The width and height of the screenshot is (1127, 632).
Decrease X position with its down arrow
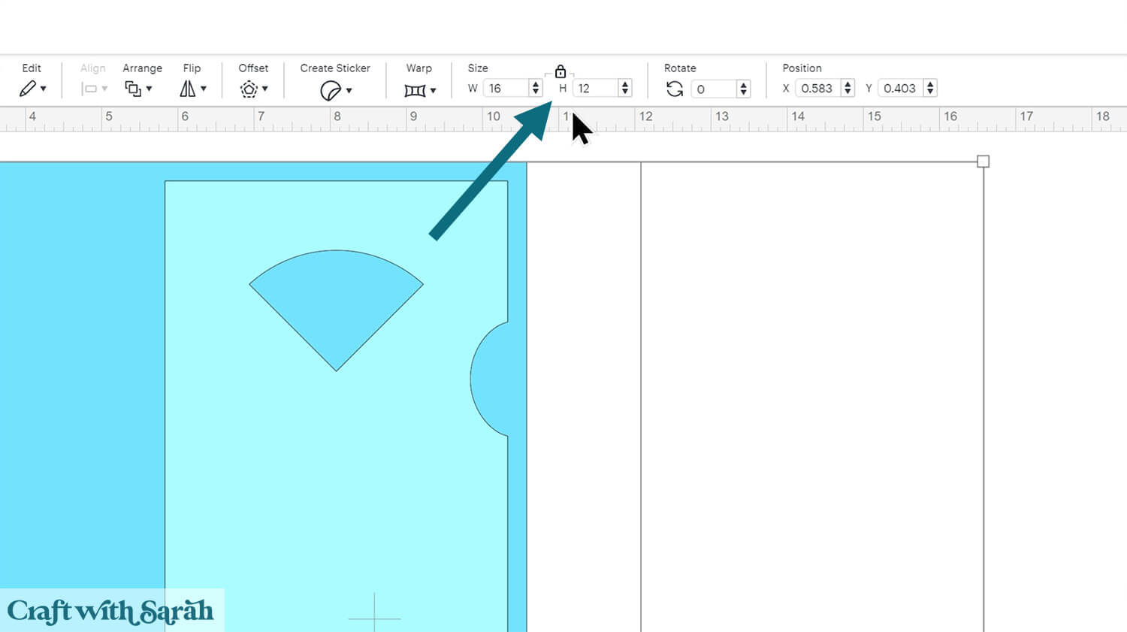[848, 92]
